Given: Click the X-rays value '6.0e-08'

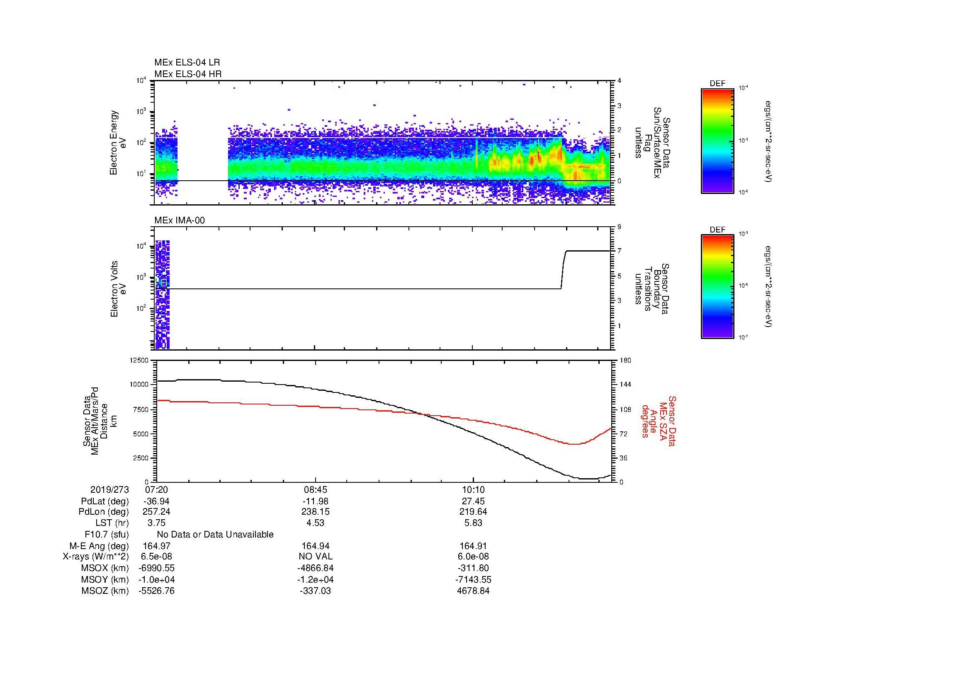Looking at the screenshot, I should coord(473,557).
